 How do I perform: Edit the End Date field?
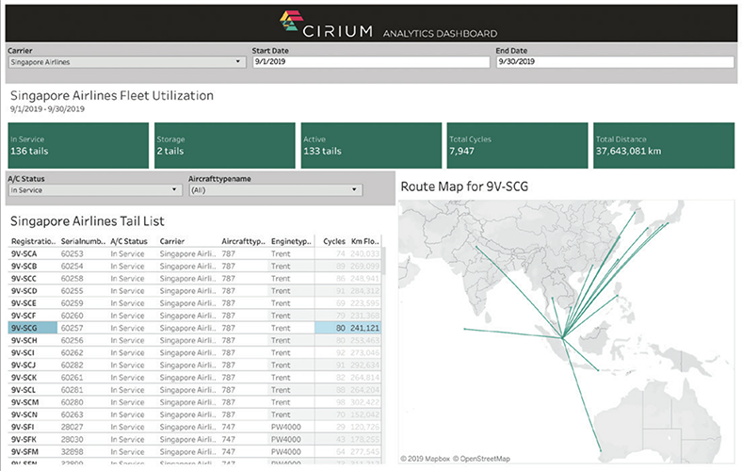pyautogui.click(x=614, y=62)
